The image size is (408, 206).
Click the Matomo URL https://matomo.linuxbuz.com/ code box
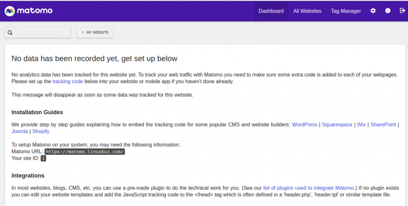coord(84,152)
